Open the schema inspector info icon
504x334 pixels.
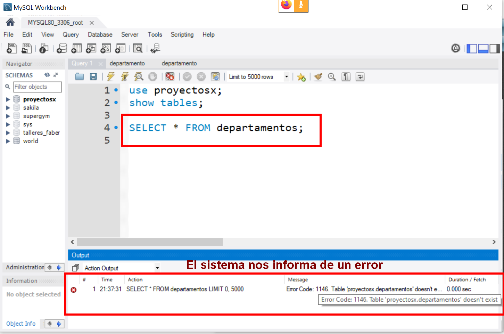[44, 48]
